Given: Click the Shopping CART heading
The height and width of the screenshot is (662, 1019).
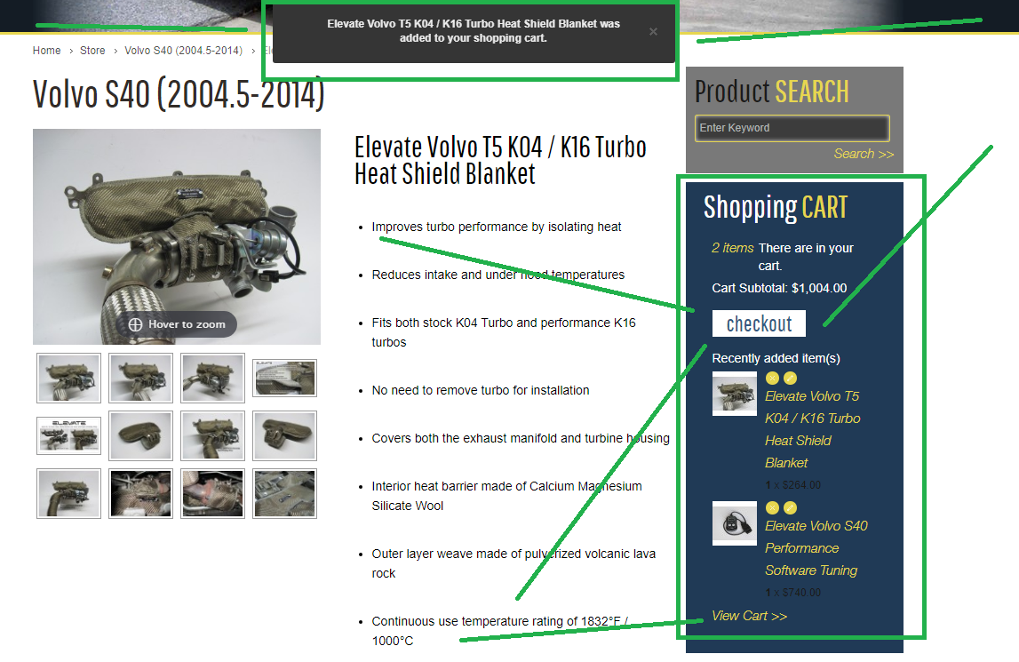Looking at the screenshot, I should pos(776,207).
